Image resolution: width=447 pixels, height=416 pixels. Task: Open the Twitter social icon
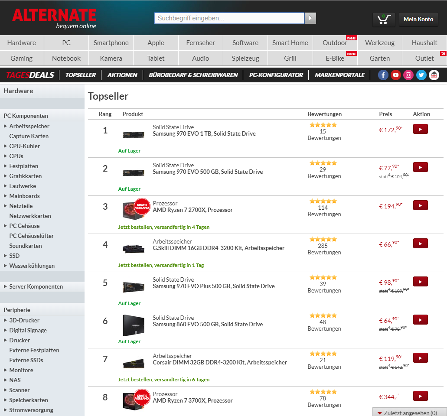pyautogui.click(x=421, y=75)
